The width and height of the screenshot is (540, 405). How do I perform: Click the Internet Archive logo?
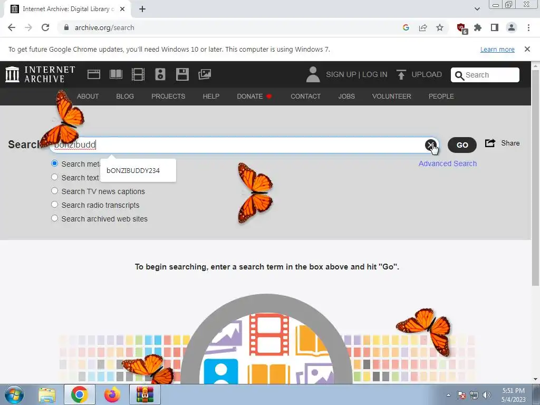(40, 74)
